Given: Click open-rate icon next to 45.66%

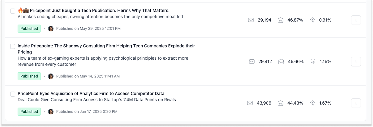Looking at the screenshot, I should [x=281, y=62].
